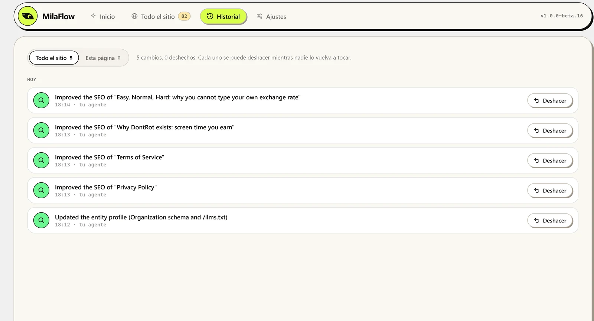Click the "18:14 · tu agente" timestamp

point(81,105)
